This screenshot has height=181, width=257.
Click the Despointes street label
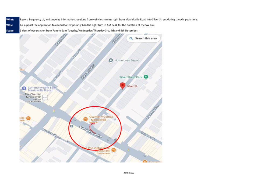[x=61, y=39]
